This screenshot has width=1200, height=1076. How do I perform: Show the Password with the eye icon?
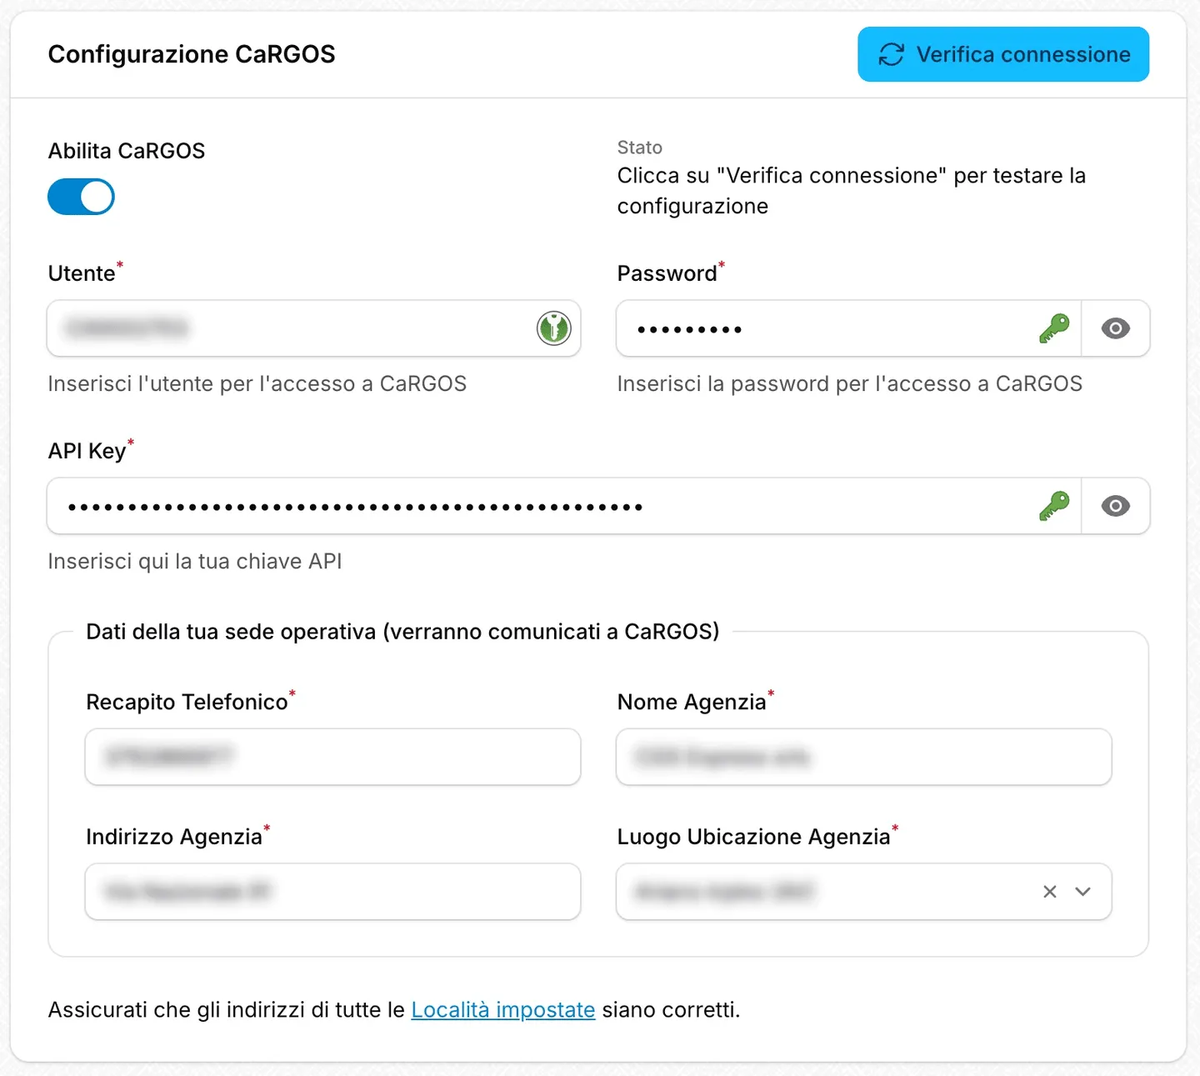(x=1116, y=328)
